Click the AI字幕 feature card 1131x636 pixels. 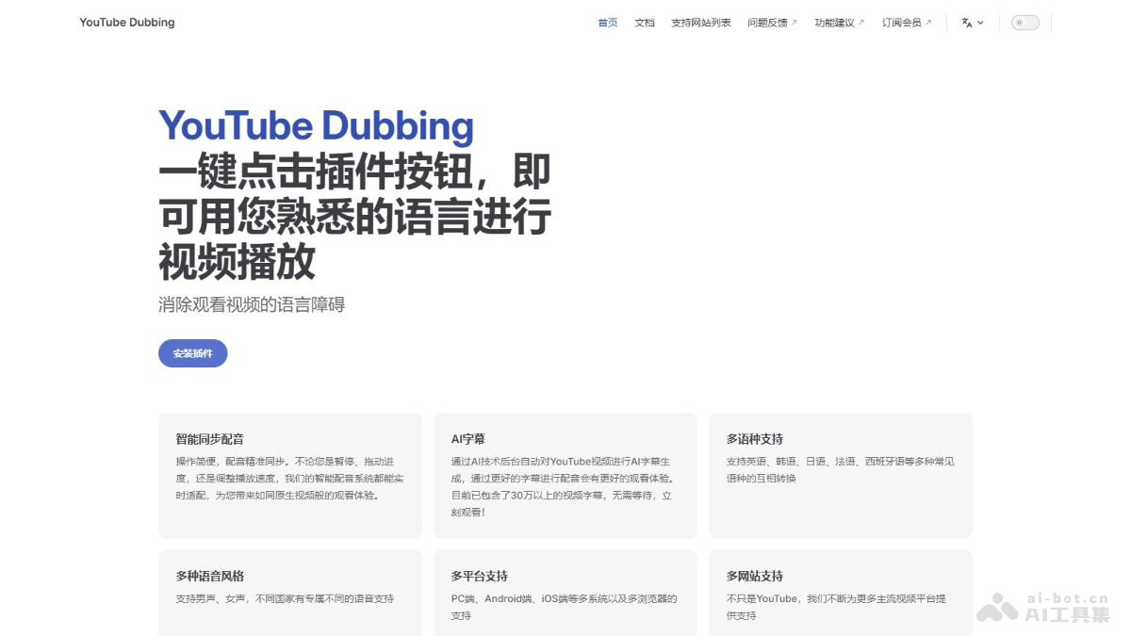[565, 474]
